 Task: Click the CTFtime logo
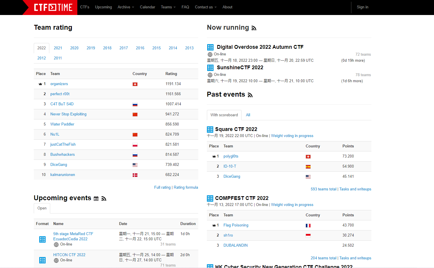pyautogui.click(x=53, y=7)
